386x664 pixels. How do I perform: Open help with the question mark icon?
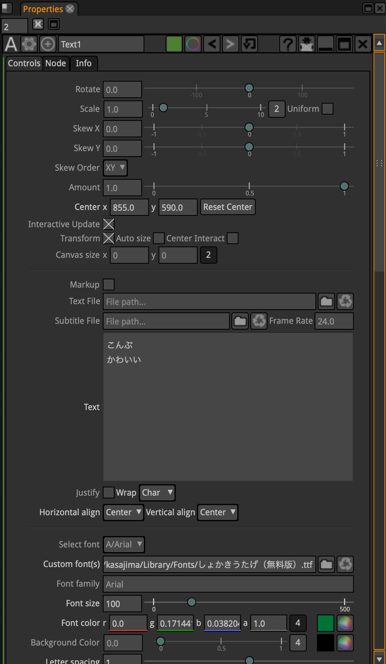pyautogui.click(x=288, y=44)
